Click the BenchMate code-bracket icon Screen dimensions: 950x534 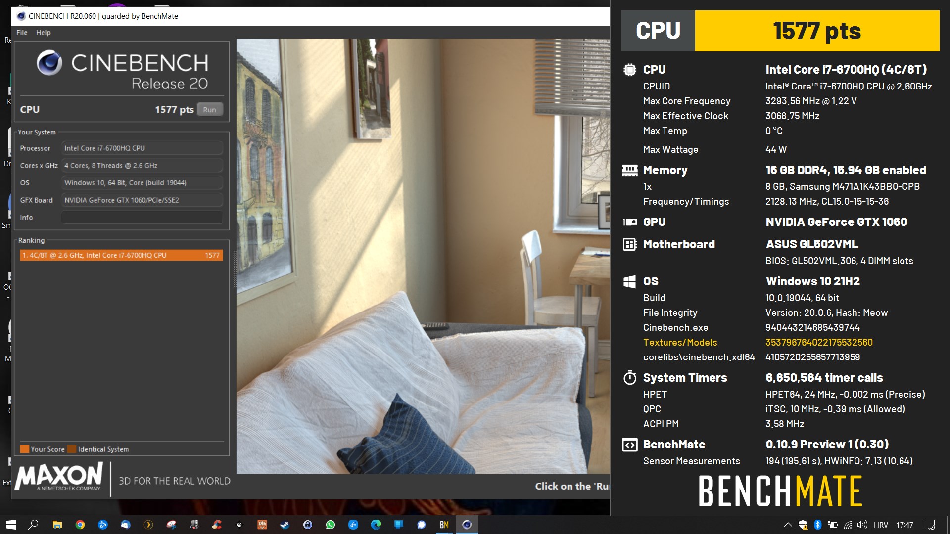629,445
